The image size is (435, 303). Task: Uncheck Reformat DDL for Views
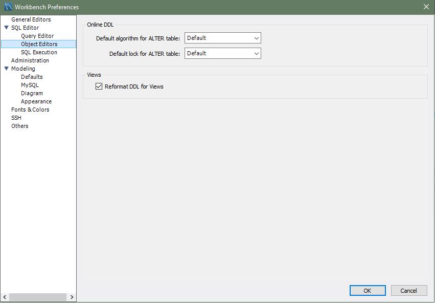click(99, 86)
